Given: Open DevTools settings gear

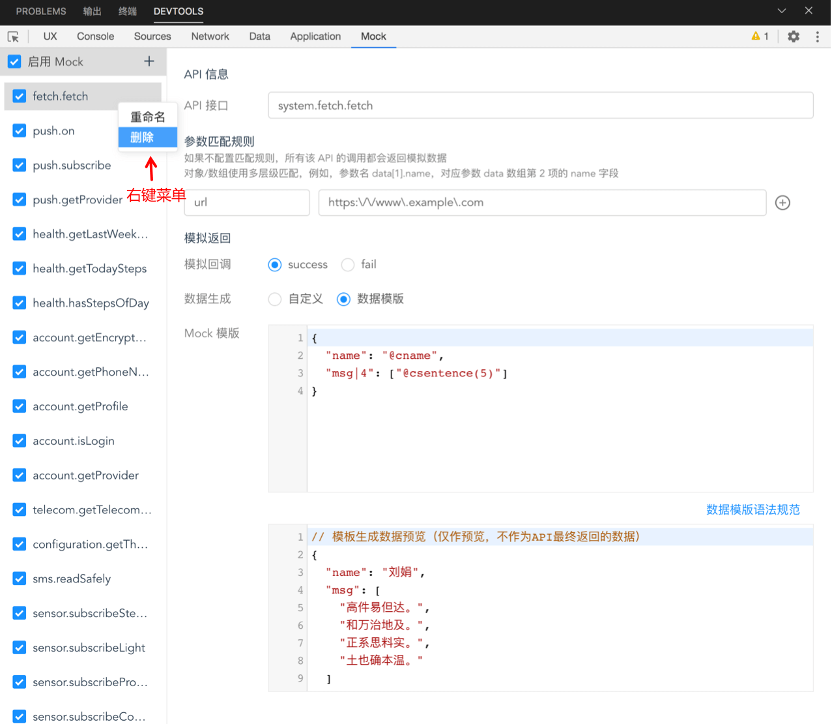Looking at the screenshot, I should (793, 37).
